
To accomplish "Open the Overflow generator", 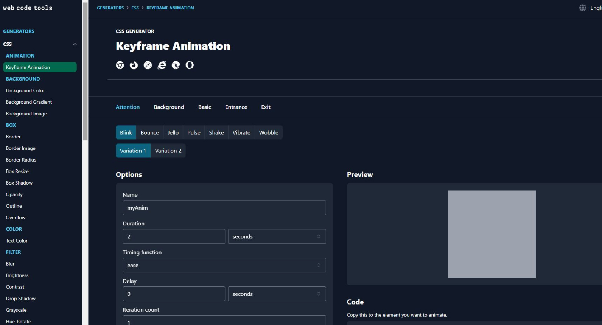I will (x=16, y=218).
